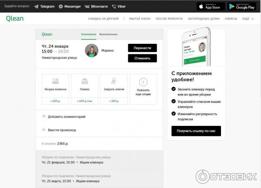The image size is (261, 188).
Task: Open МЫТЬЁ ОКОН menu item
Action: pyautogui.click(x=140, y=19)
